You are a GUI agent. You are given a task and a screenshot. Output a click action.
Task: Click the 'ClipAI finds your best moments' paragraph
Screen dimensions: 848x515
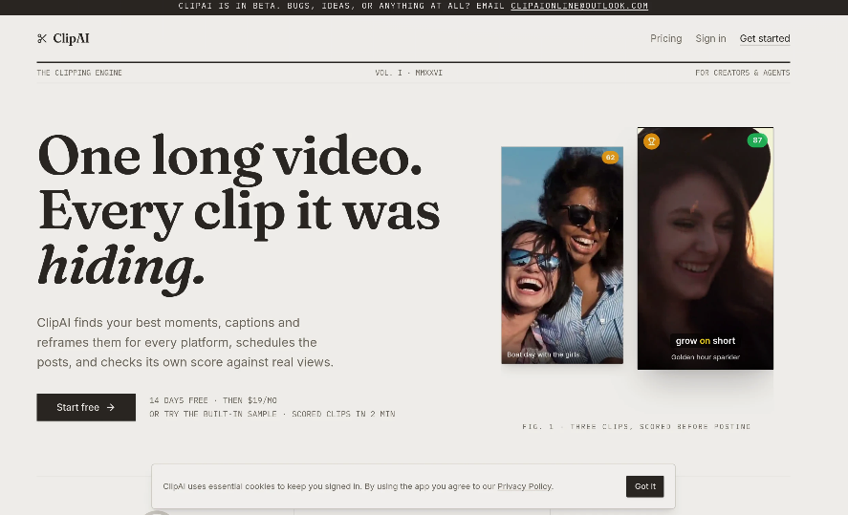[185, 342]
